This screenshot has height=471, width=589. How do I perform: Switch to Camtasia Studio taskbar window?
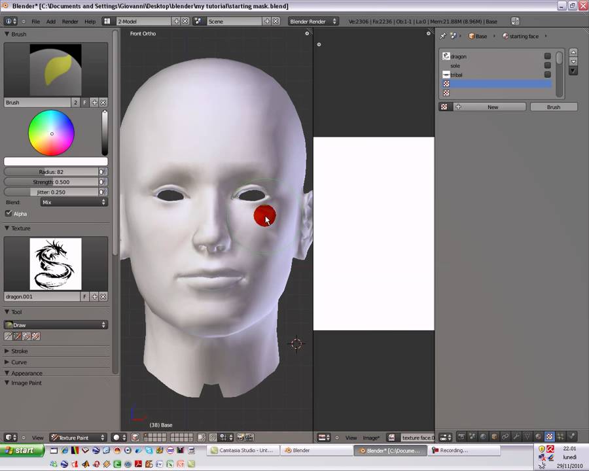243,450
